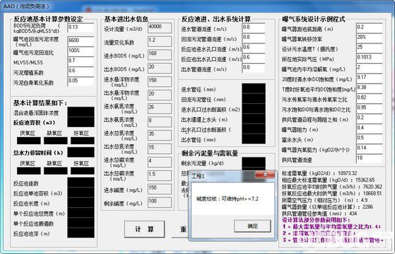Click the 曝气器充氧能力 field showing 0.14

(x=369, y=149)
